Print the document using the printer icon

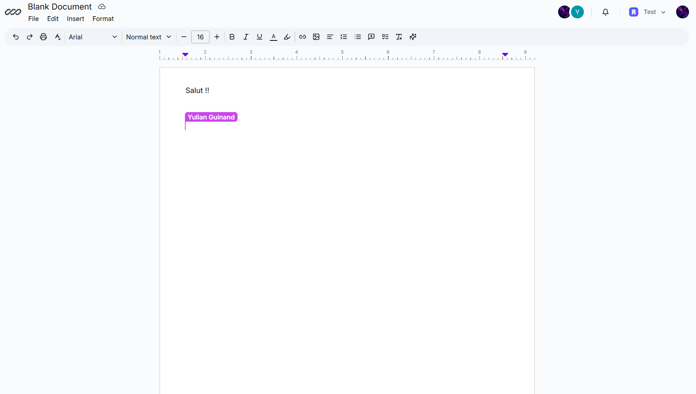[43, 37]
